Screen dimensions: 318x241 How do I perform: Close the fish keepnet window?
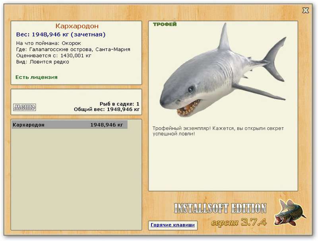tap(305, 10)
